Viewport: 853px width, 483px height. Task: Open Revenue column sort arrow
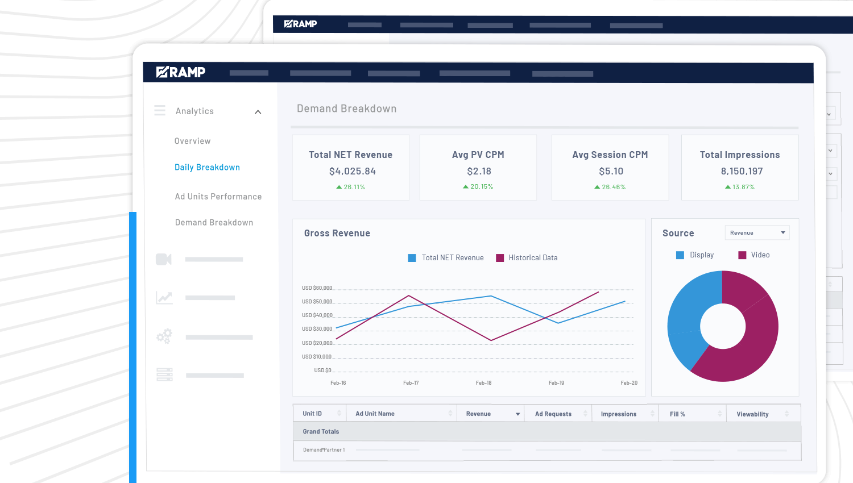[x=517, y=414]
